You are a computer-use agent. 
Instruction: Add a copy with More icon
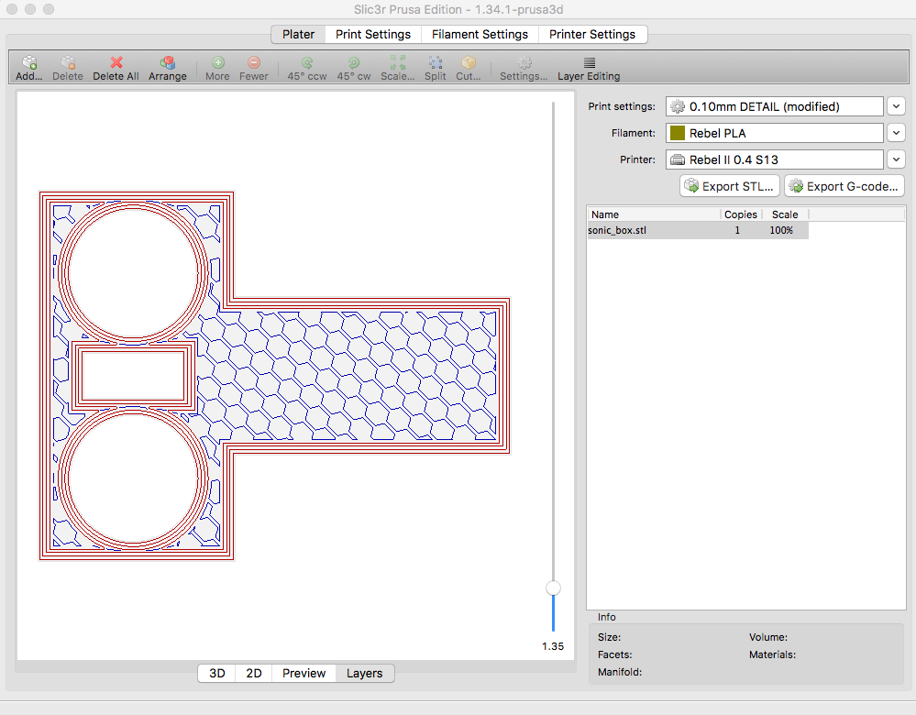[217, 63]
